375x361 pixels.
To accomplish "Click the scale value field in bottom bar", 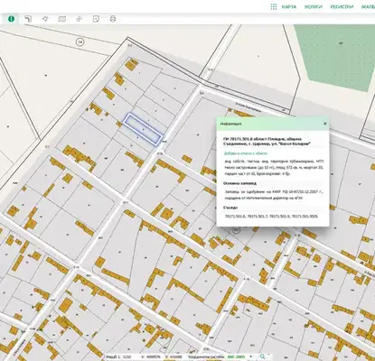I will pyautogui.click(x=127, y=356).
